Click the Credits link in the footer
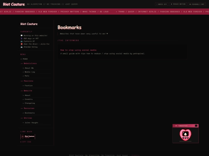209x156 pixels. 135,155
